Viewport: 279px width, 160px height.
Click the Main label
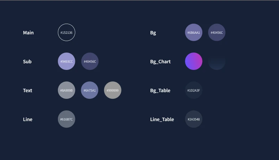coord(28,33)
